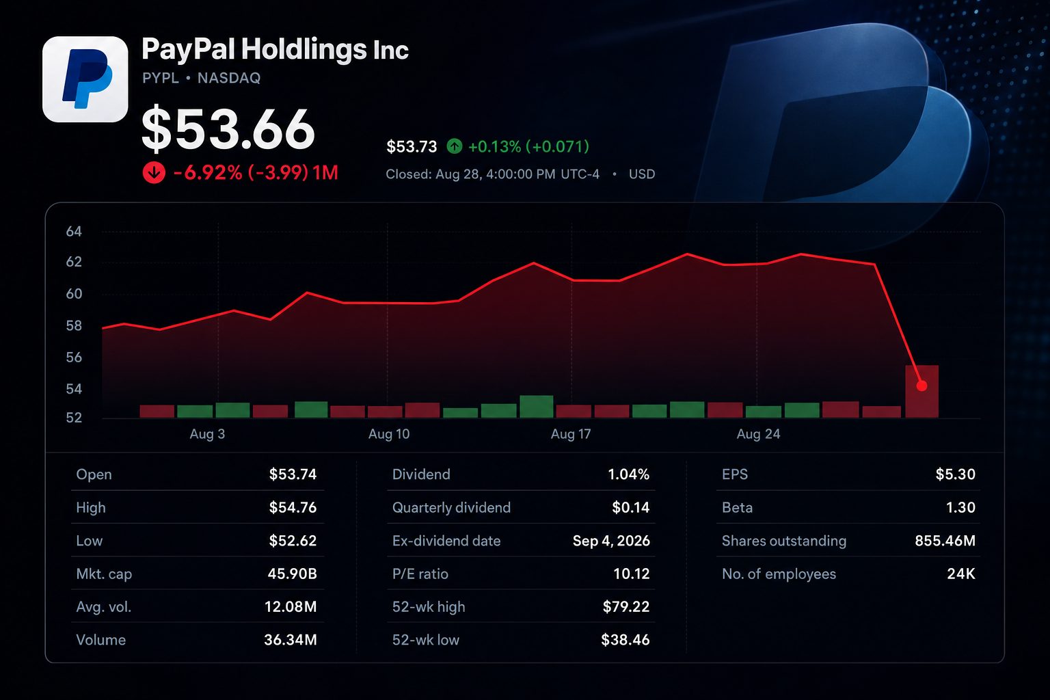The height and width of the screenshot is (700, 1050).
Task: Click the "PayPal Holdings Inc" title
Action: pos(275,49)
